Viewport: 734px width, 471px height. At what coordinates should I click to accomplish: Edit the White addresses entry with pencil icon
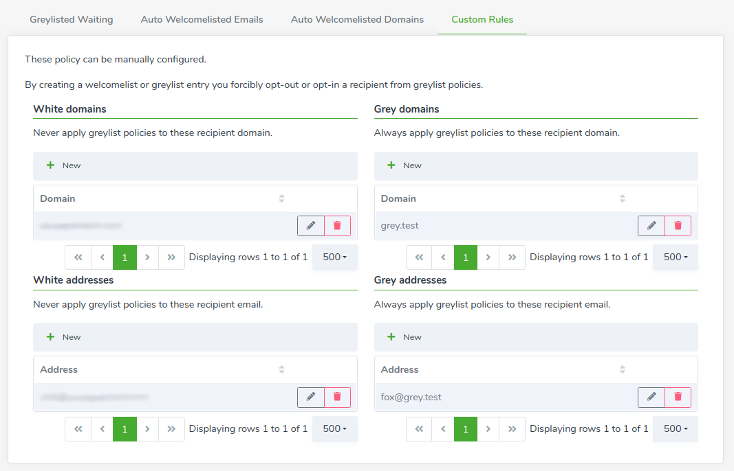311,397
